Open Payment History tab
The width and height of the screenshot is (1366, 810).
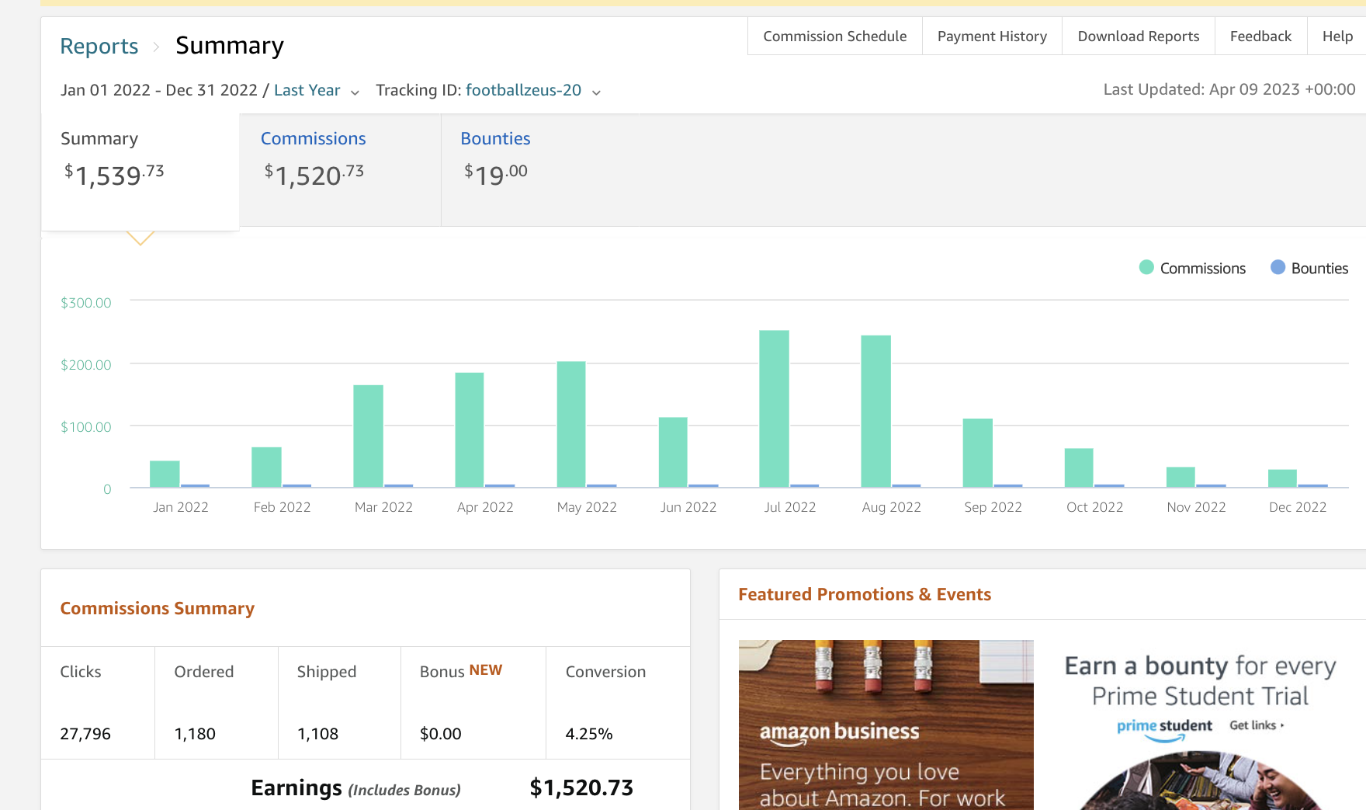992,37
